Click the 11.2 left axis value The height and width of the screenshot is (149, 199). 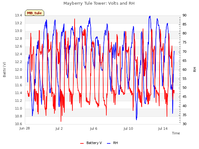[x=19, y=101]
